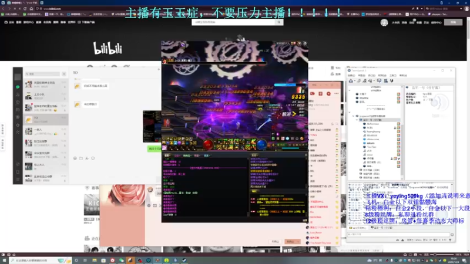Open the chat history icon in WeChat
Screen dimensions: 470x264
pos(93,158)
